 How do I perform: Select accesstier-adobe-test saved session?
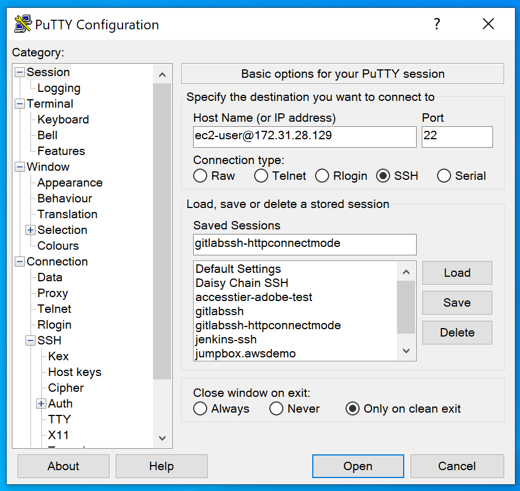(x=296, y=297)
